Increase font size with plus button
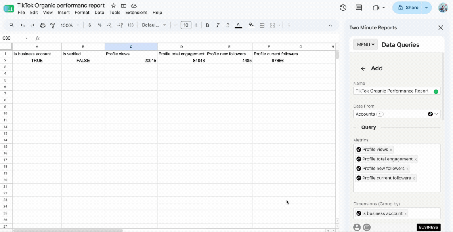The image size is (453, 232). tap(196, 25)
